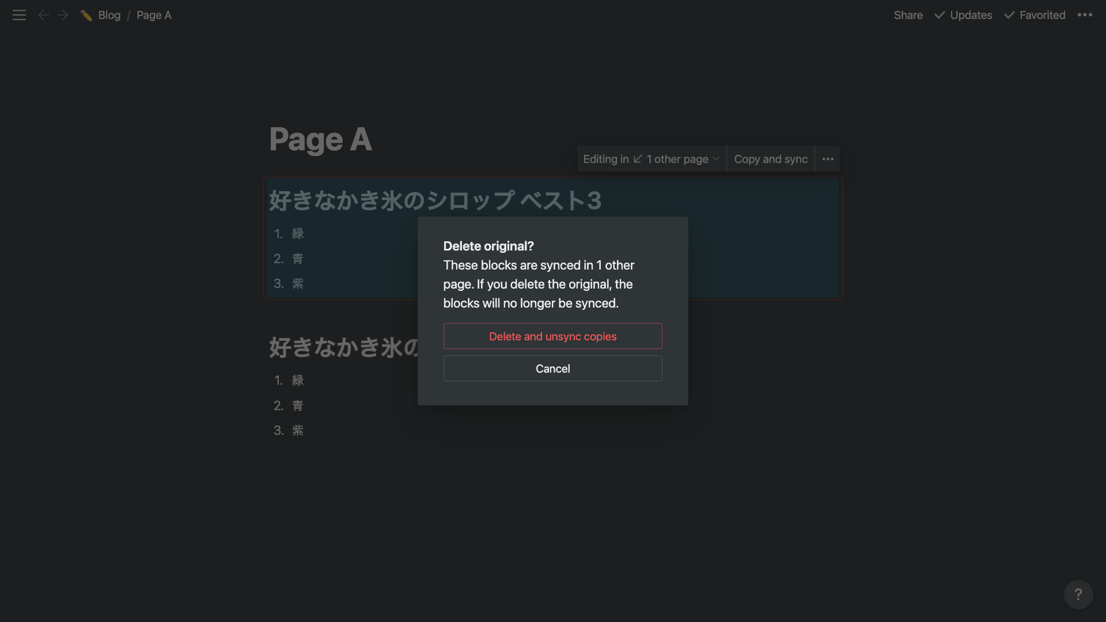The image size is (1106, 622).
Task: Click the page title 'Page A'
Action: click(x=320, y=139)
